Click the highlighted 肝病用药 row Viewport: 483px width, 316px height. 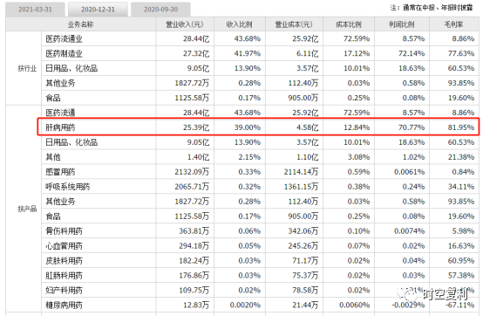tap(258, 127)
